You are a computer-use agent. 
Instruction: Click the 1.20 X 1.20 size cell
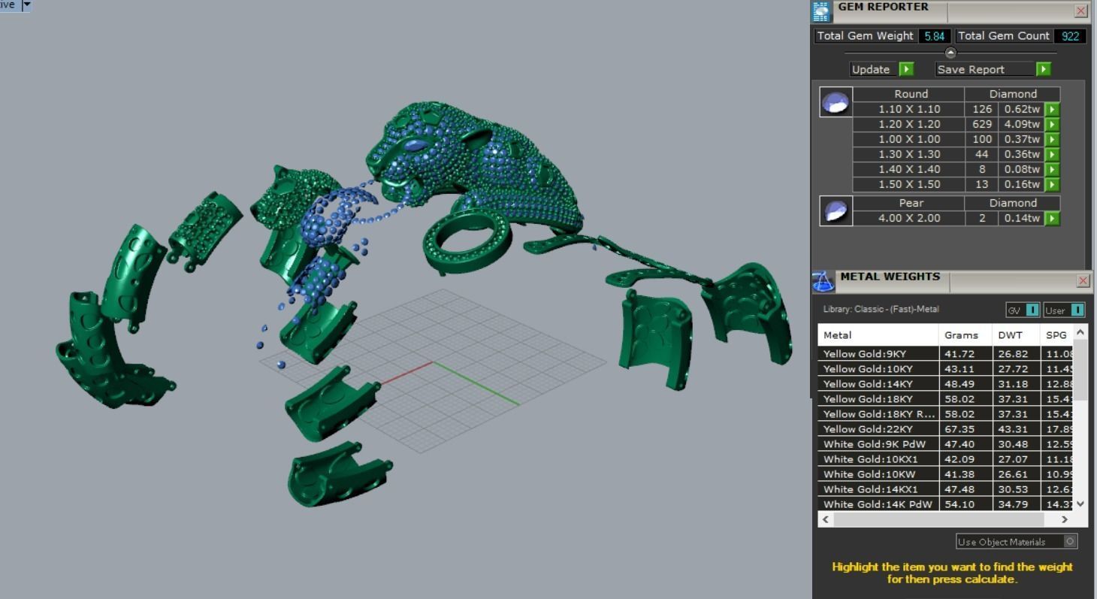coord(908,124)
